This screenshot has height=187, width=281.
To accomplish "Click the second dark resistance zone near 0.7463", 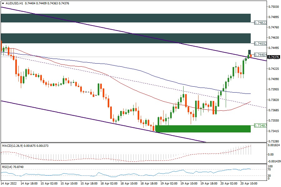I will (125, 38).
